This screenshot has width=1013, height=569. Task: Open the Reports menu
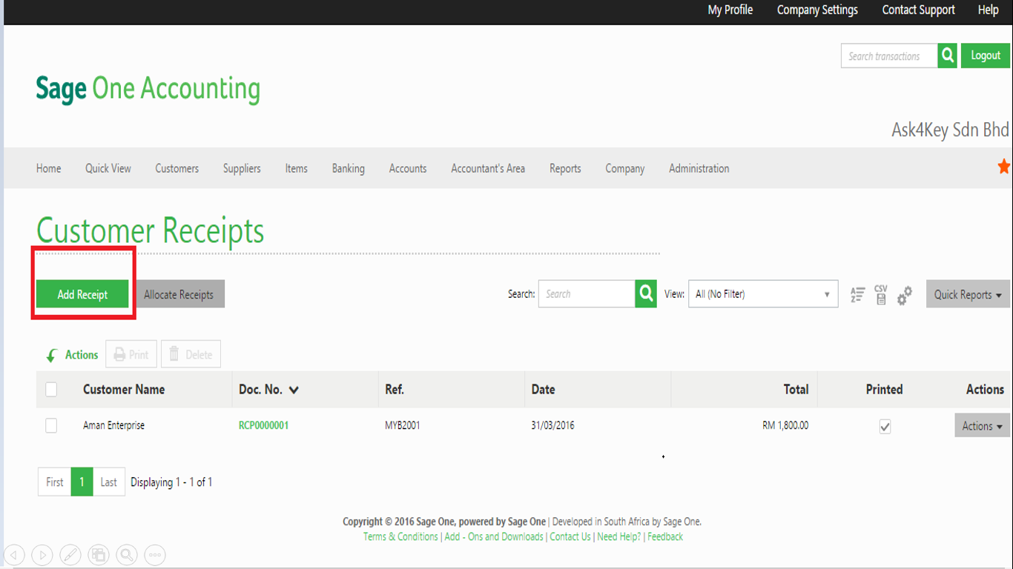(565, 168)
